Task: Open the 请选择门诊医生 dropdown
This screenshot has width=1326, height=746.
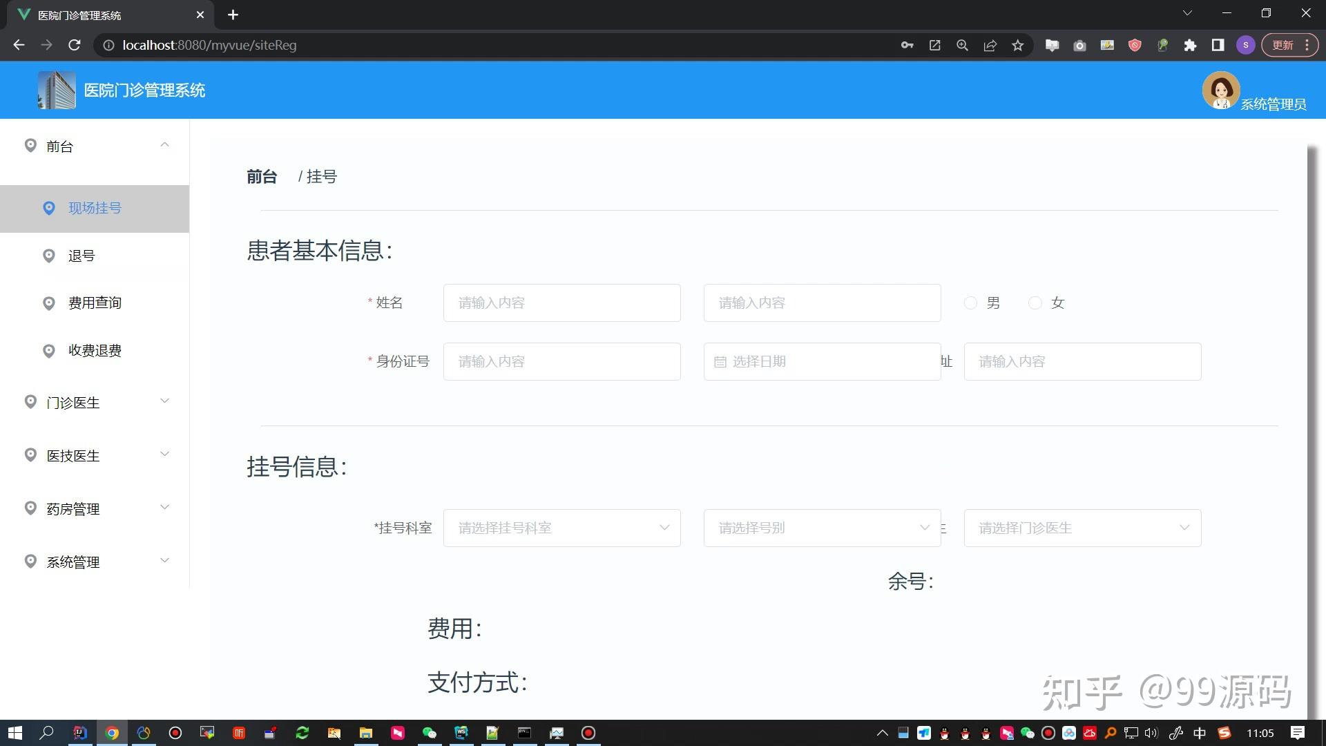Action: [x=1082, y=528]
